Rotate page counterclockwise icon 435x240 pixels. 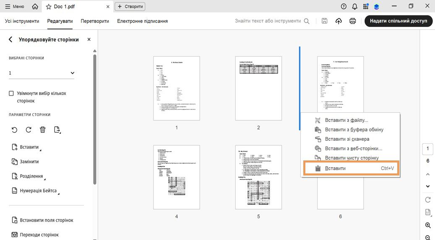pos(14,130)
